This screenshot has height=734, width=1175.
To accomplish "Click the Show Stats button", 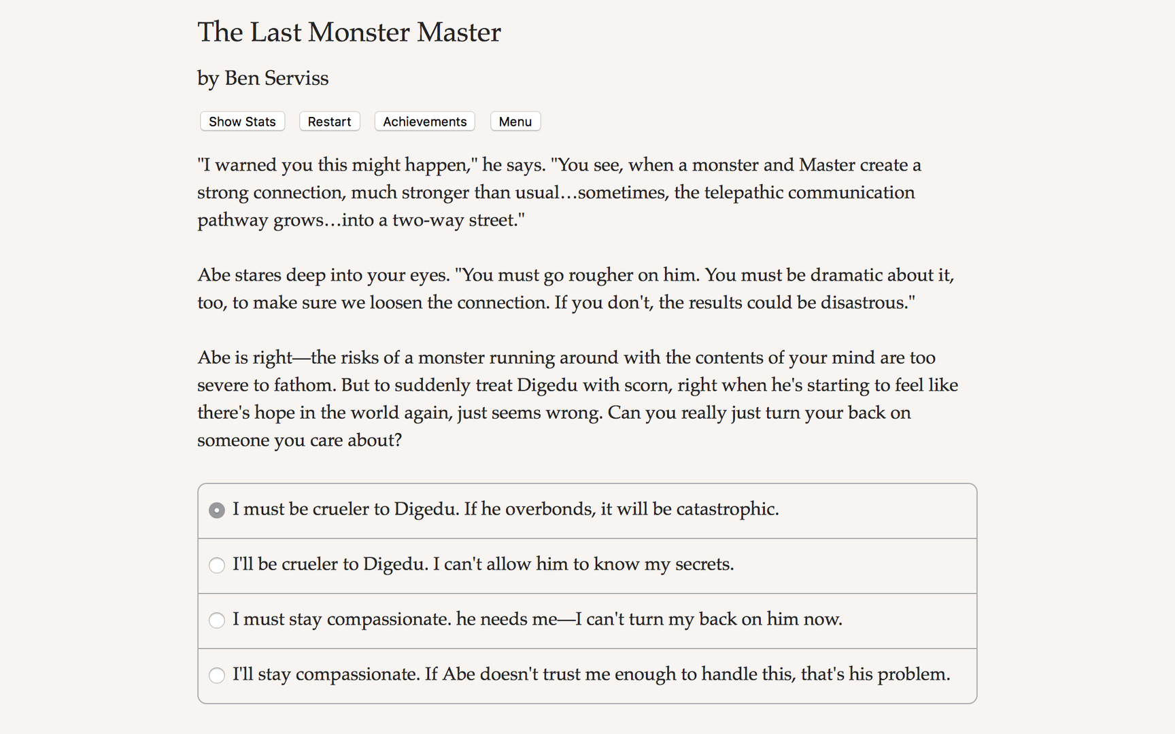I will click(x=242, y=121).
